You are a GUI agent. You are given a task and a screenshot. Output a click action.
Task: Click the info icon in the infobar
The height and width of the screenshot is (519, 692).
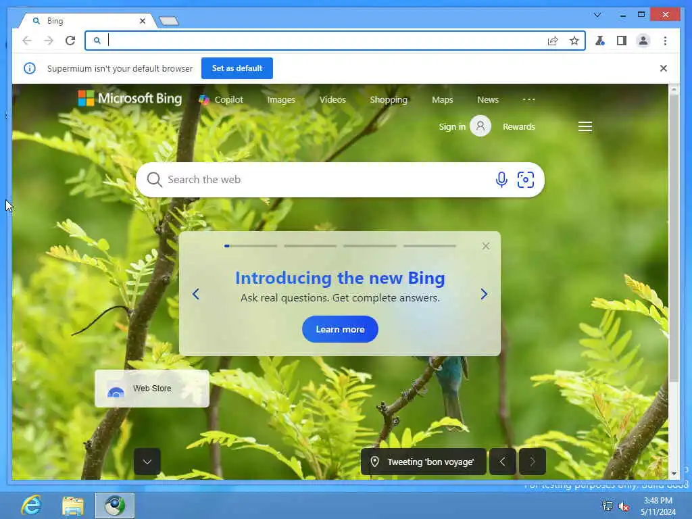30,68
